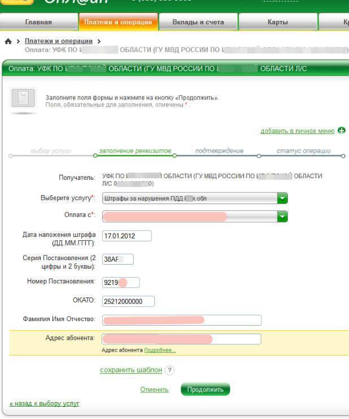Expand the 'Оплата с' account dropdown
Image resolution: width=349 pixels, height=419 pixels.
click(x=282, y=217)
